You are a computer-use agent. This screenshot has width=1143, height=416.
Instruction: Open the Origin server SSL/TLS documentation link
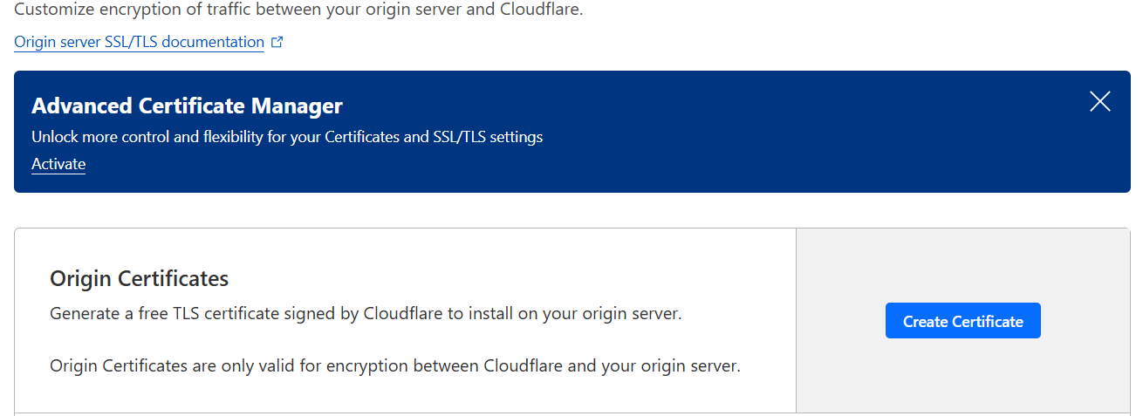click(139, 42)
